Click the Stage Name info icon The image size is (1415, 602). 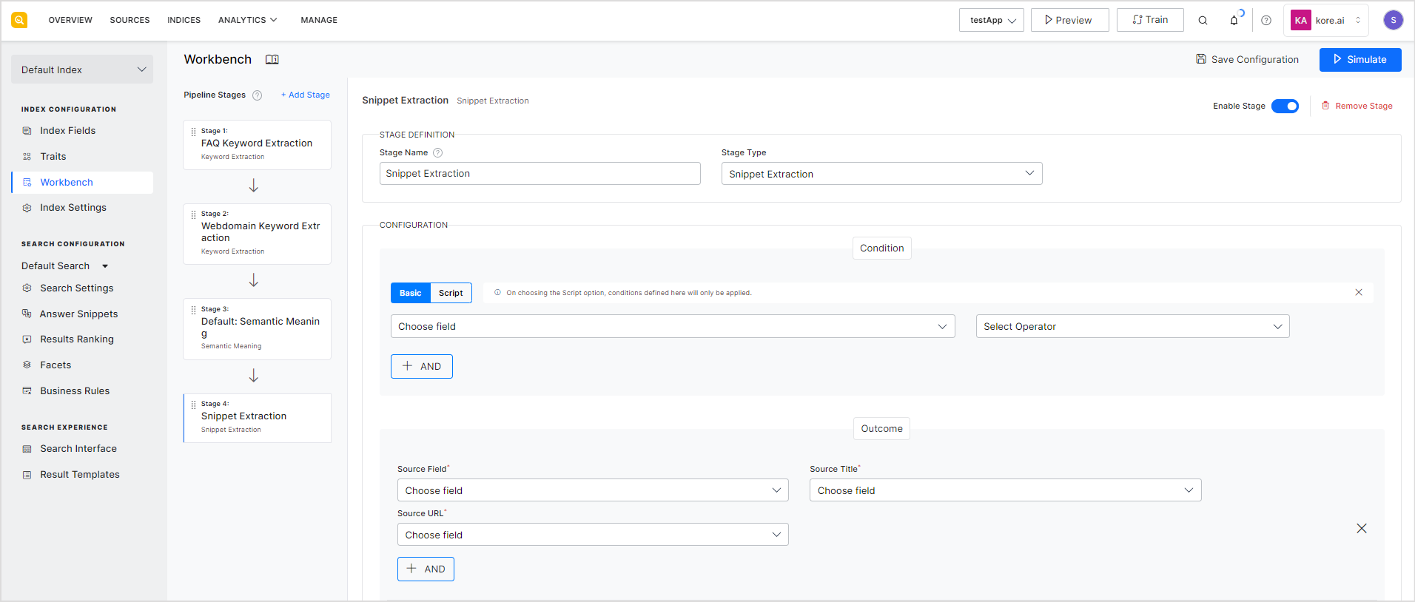[x=437, y=153]
